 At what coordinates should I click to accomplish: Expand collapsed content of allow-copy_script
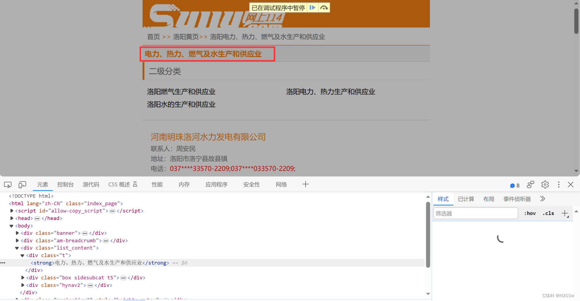[x=113, y=211]
